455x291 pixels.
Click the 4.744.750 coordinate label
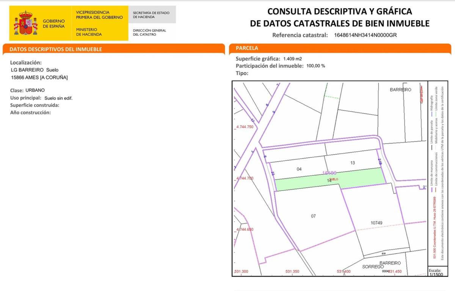[245, 127]
